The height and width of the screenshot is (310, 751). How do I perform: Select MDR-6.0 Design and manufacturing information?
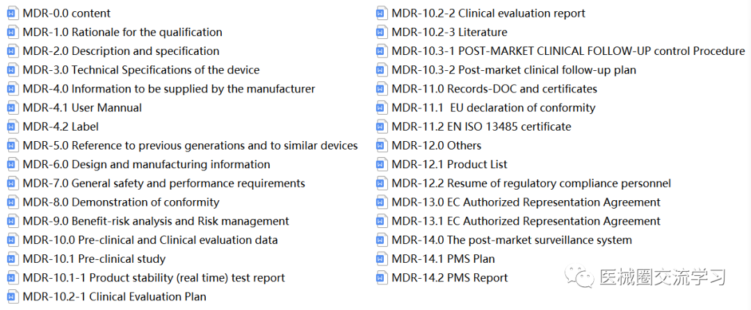[x=139, y=165]
